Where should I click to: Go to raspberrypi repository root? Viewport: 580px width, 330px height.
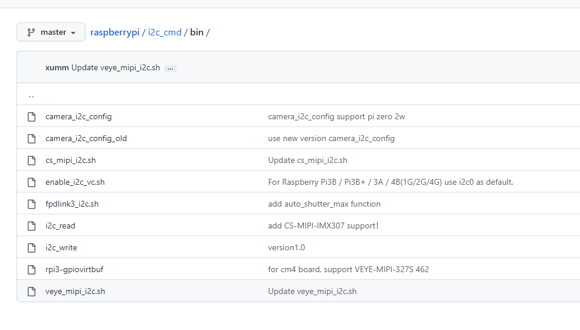[114, 32]
